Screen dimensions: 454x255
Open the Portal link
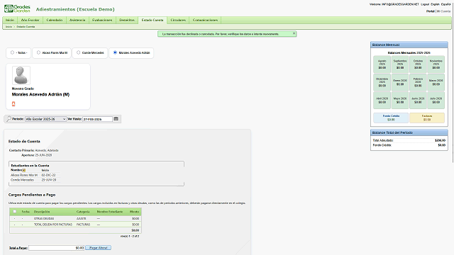point(431,11)
